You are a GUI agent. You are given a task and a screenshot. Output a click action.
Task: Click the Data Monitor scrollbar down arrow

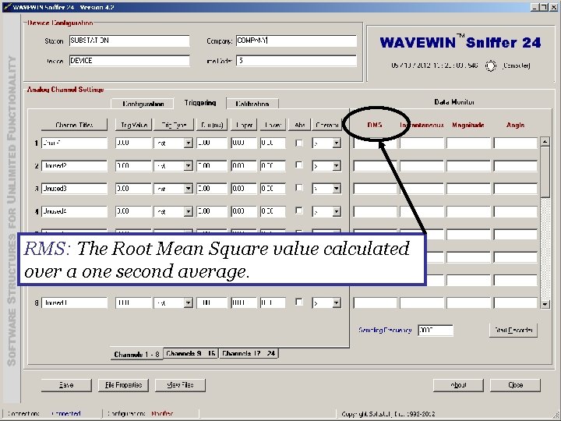(545, 304)
